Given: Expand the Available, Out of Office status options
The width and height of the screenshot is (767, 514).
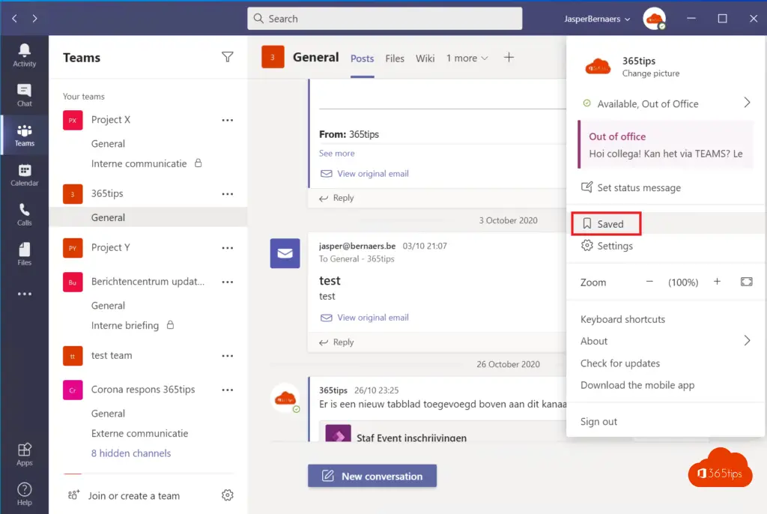Looking at the screenshot, I should (x=665, y=103).
